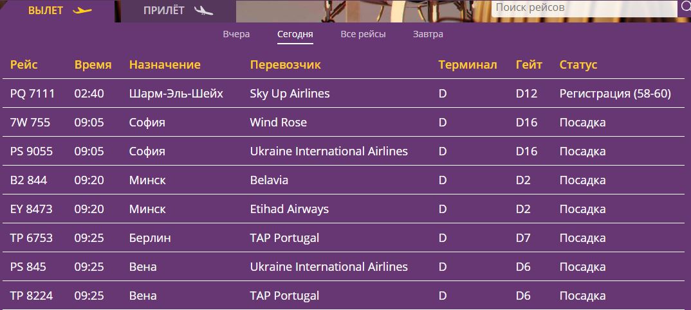Switch to the ВЫЛЕТ departures tab
691x310 pixels.
[46, 10]
